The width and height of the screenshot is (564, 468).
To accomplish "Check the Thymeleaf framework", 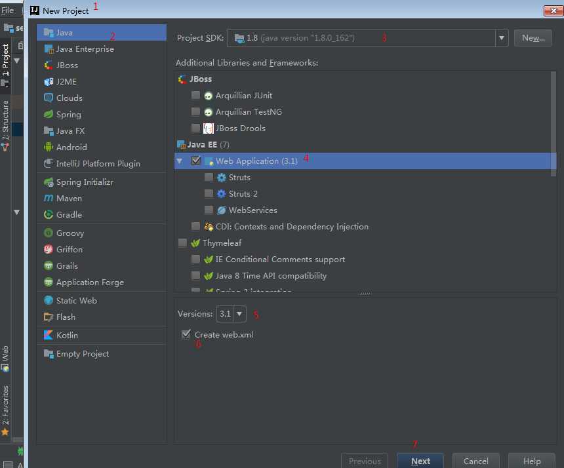I will (182, 243).
